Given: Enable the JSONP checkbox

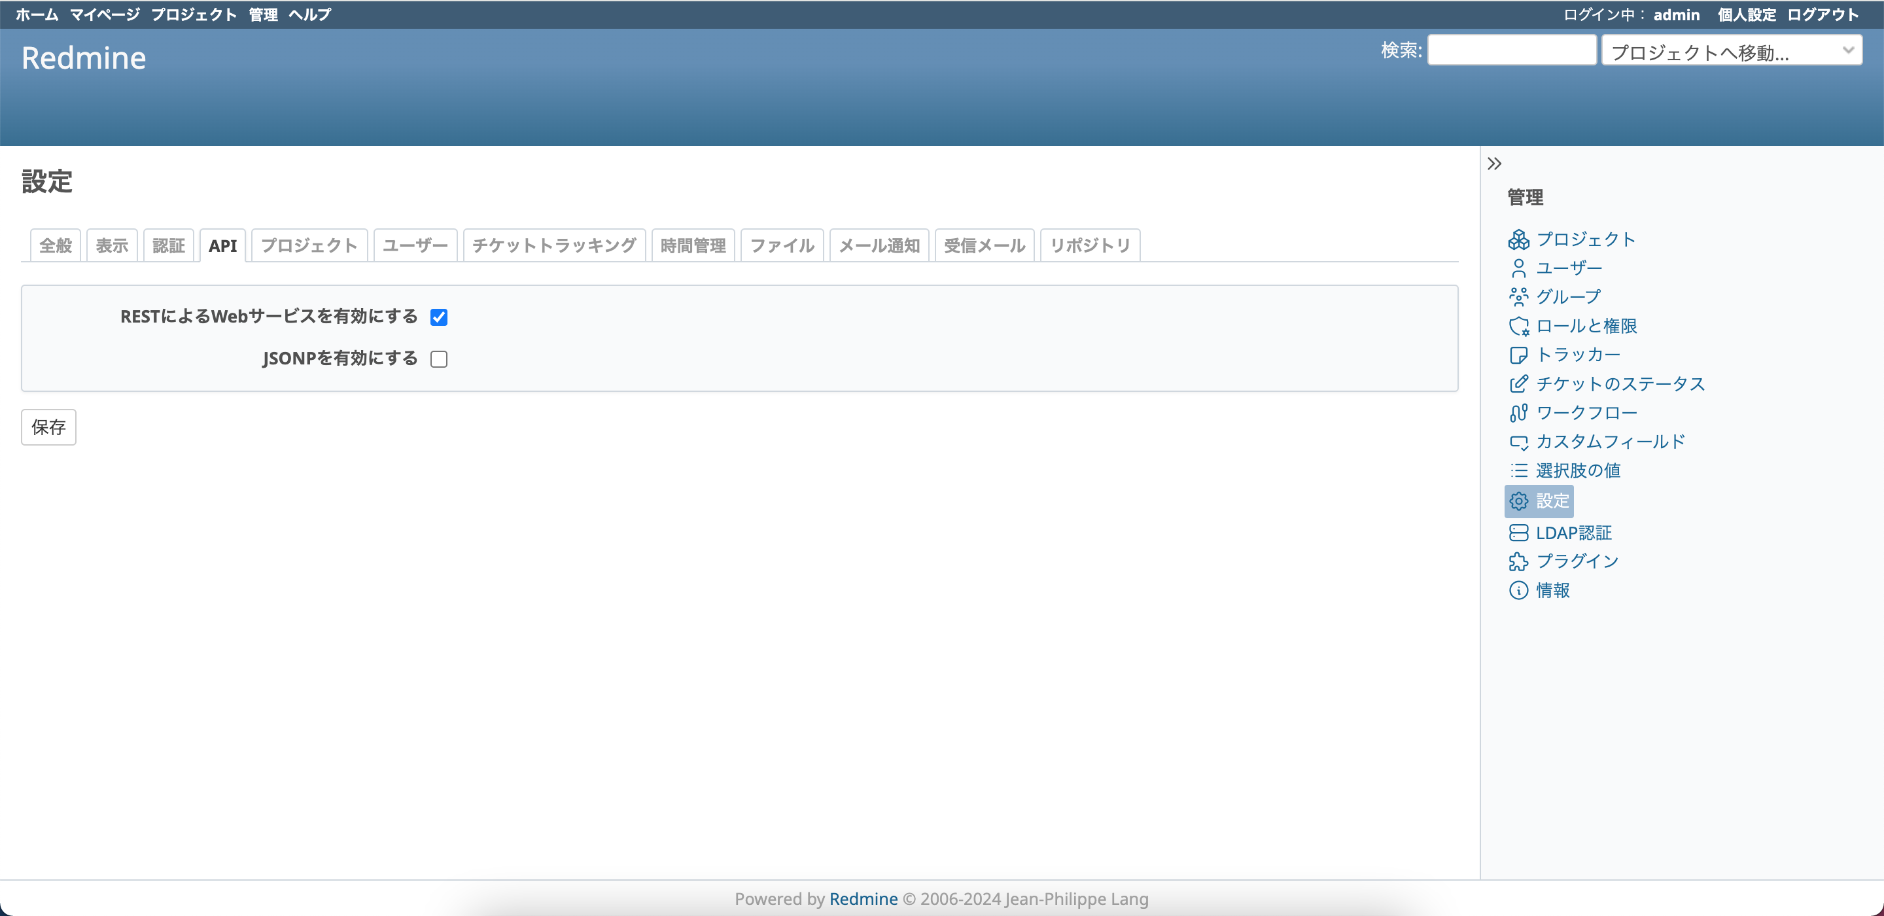Looking at the screenshot, I should [x=439, y=359].
